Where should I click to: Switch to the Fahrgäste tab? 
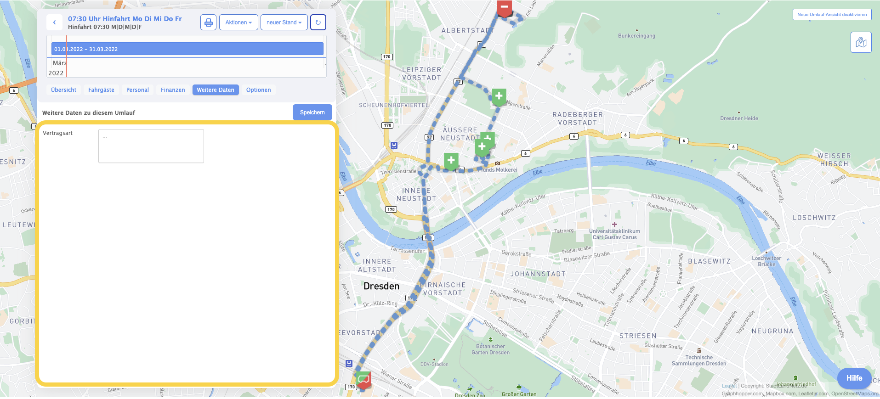pos(101,90)
